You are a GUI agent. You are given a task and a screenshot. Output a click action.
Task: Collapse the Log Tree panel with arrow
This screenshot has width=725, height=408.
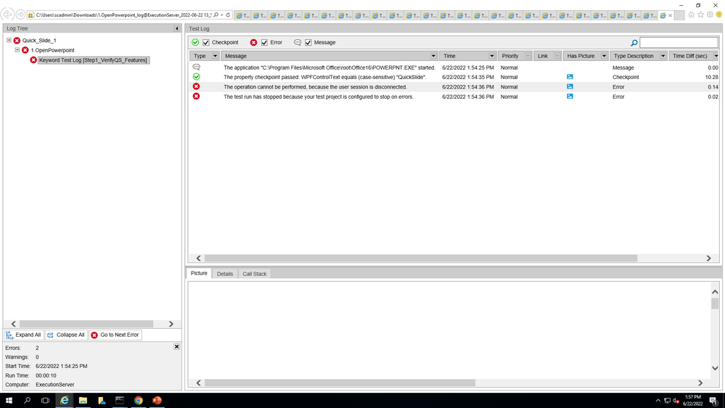pos(176,29)
